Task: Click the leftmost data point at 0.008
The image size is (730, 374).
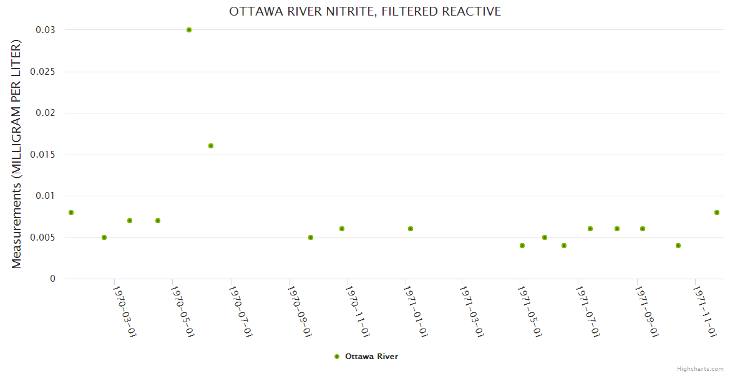Action: [71, 213]
